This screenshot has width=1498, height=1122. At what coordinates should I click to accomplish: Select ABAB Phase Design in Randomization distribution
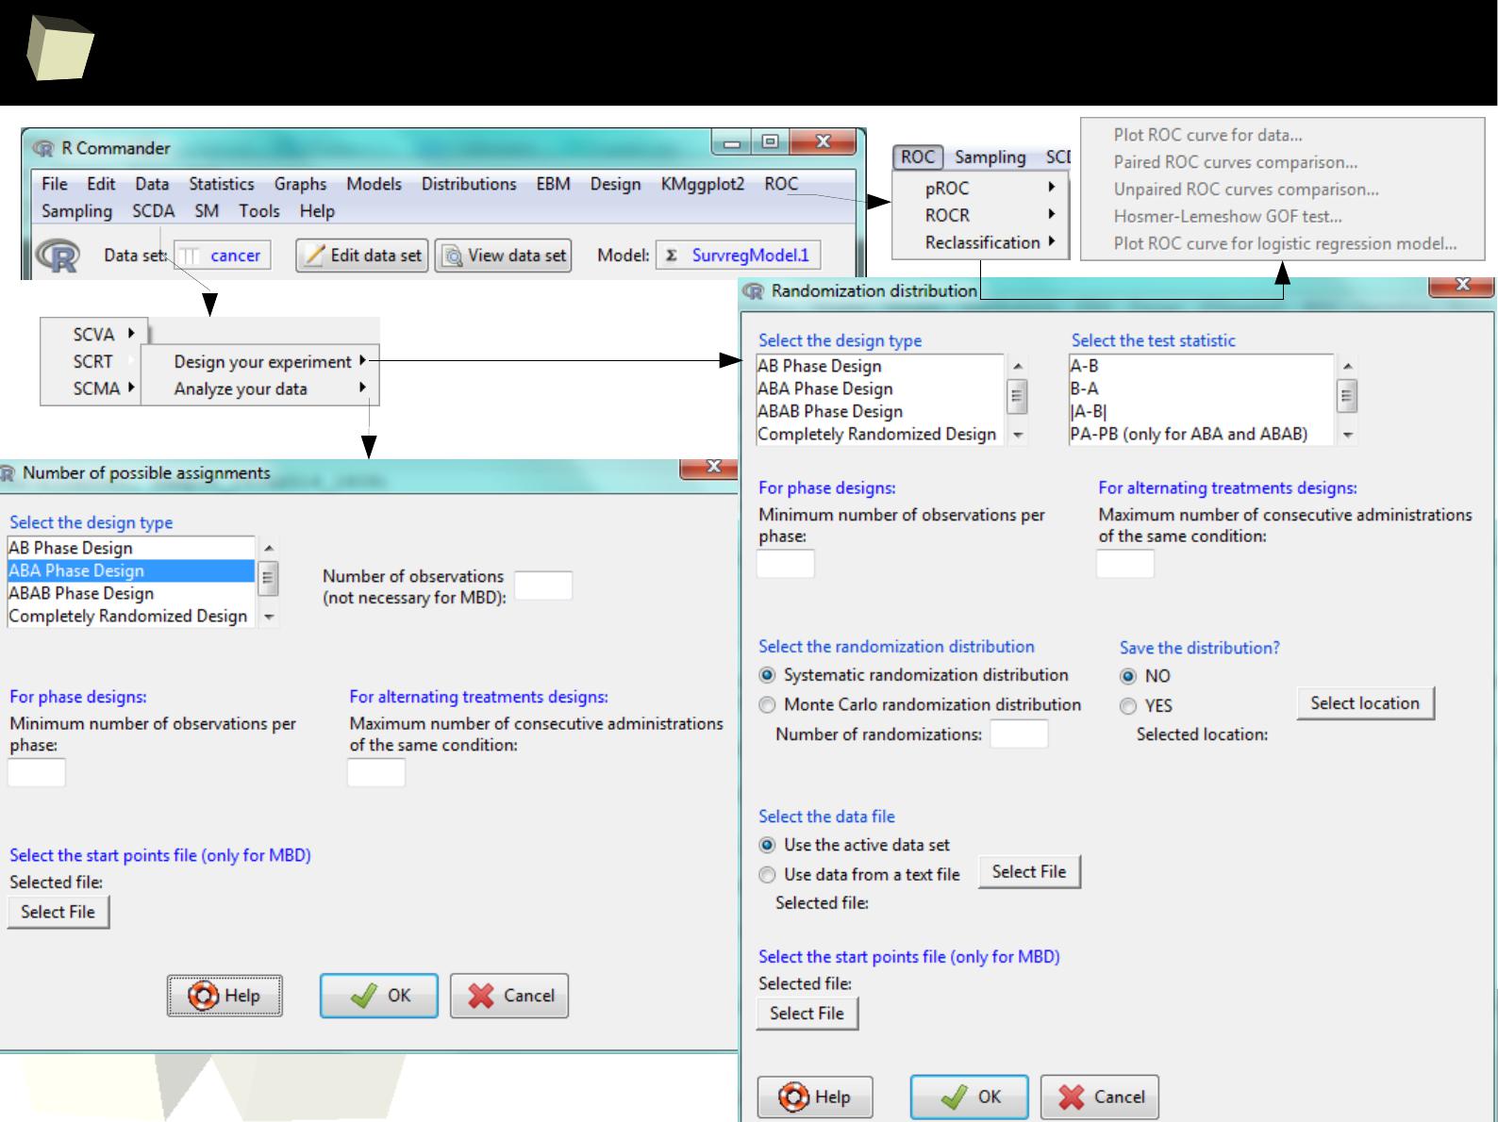pos(880,411)
